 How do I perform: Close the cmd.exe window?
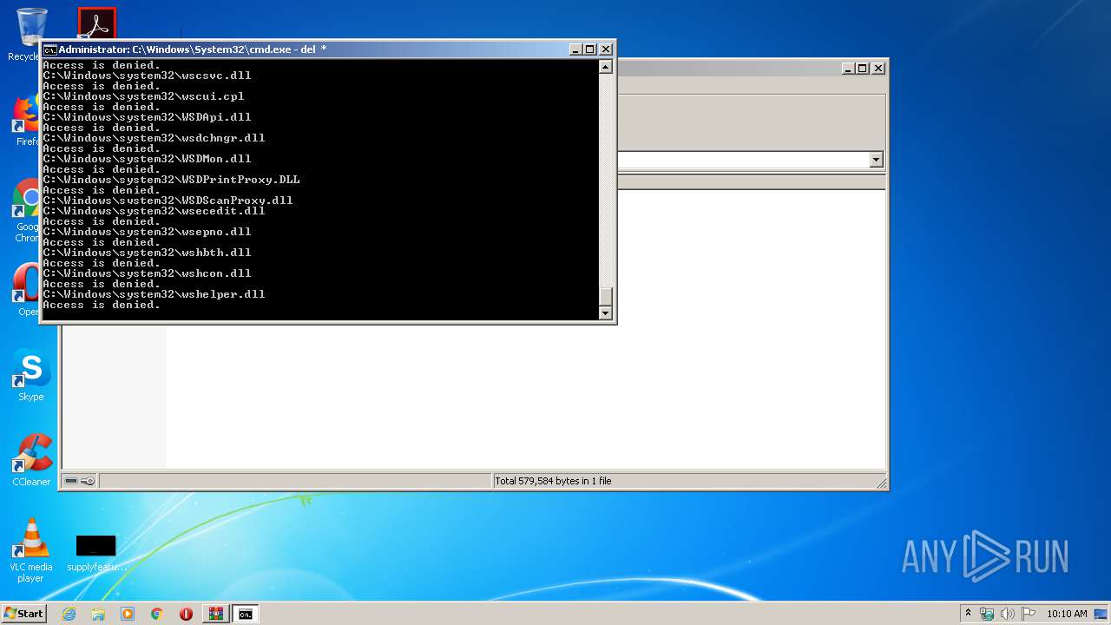pyautogui.click(x=606, y=49)
